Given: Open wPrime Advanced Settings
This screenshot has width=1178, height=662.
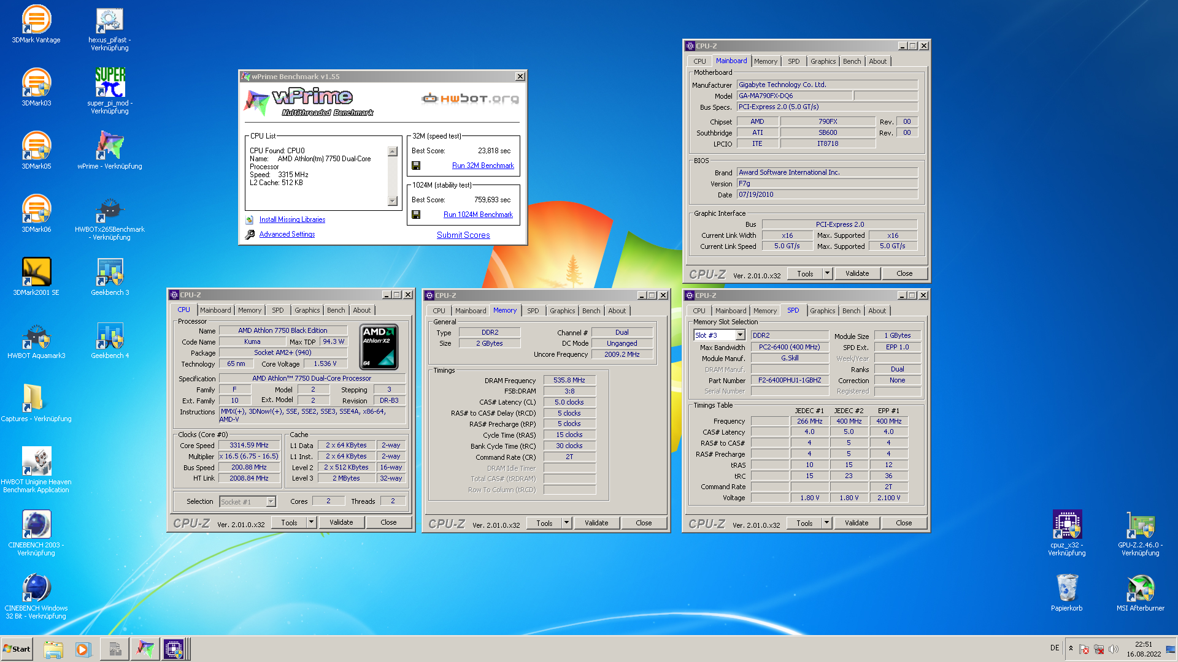Looking at the screenshot, I should click(287, 234).
